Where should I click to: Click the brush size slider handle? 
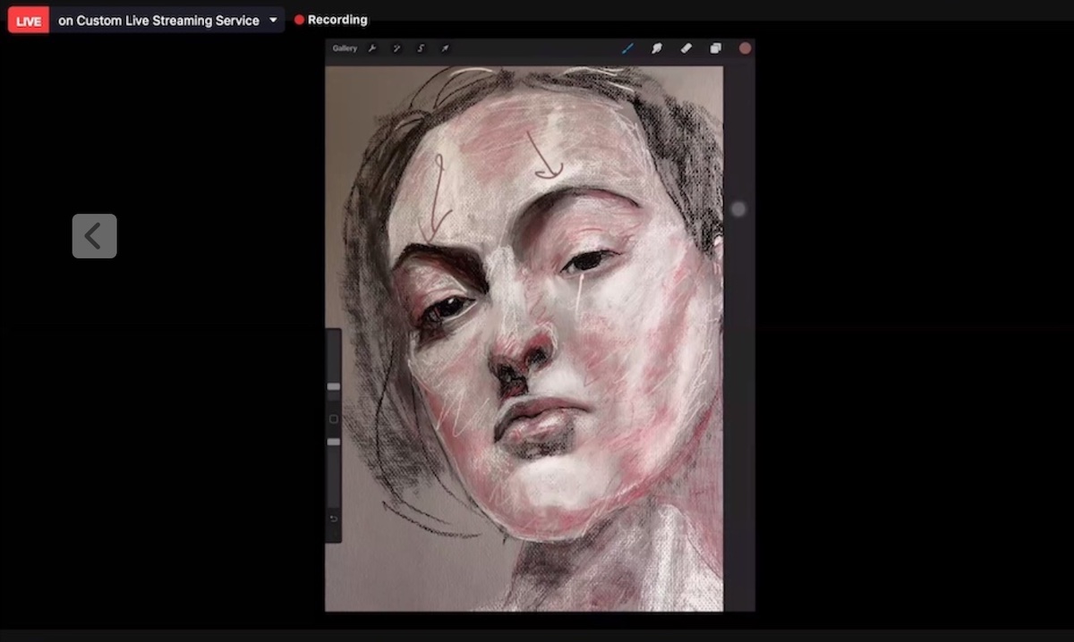click(334, 387)
